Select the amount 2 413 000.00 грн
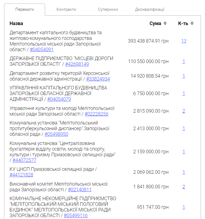 point(151,128)
